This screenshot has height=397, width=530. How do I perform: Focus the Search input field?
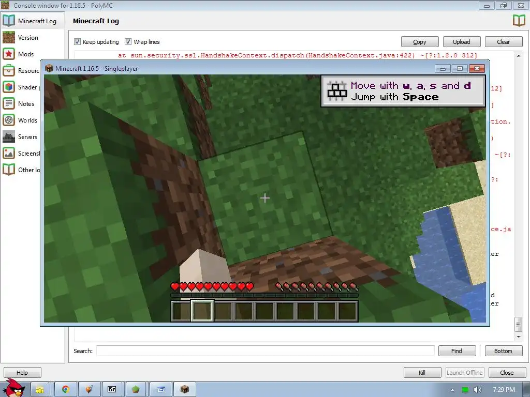pos(266,351)
